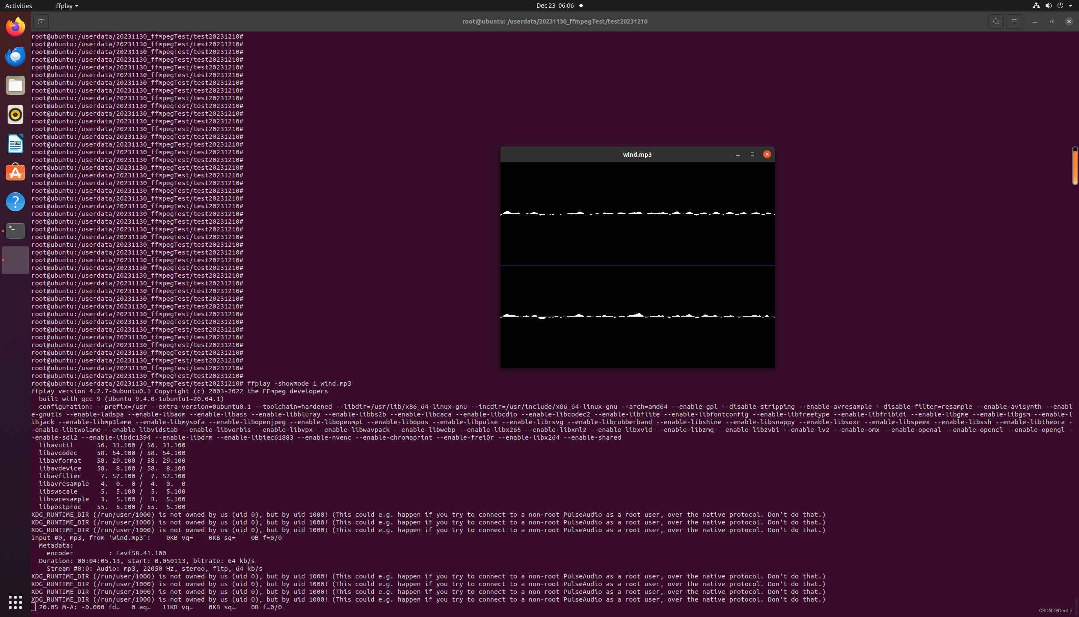
Task: Click the "Input #0, mp3, from 'wind.mp3'" line
Action: [x=156, y=538]
